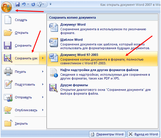Click text 'других форматах, таких как PDF и XPS.'

[x=90, y=78]
